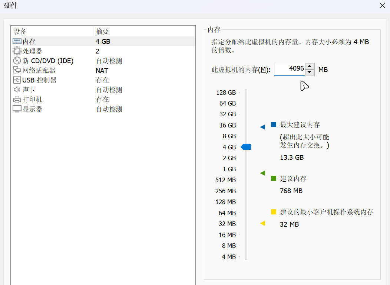Click the 128 GB slider label
This screenshot has height=285, width=390.
coord(226,93)
